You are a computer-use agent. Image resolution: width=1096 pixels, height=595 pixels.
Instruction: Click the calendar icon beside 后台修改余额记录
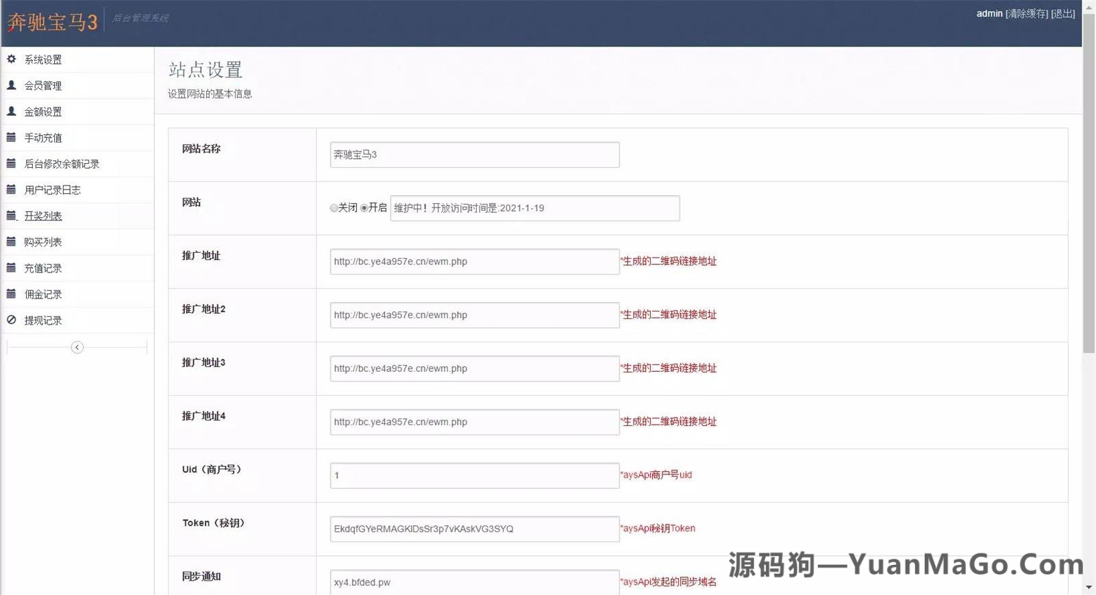(11, 163)
